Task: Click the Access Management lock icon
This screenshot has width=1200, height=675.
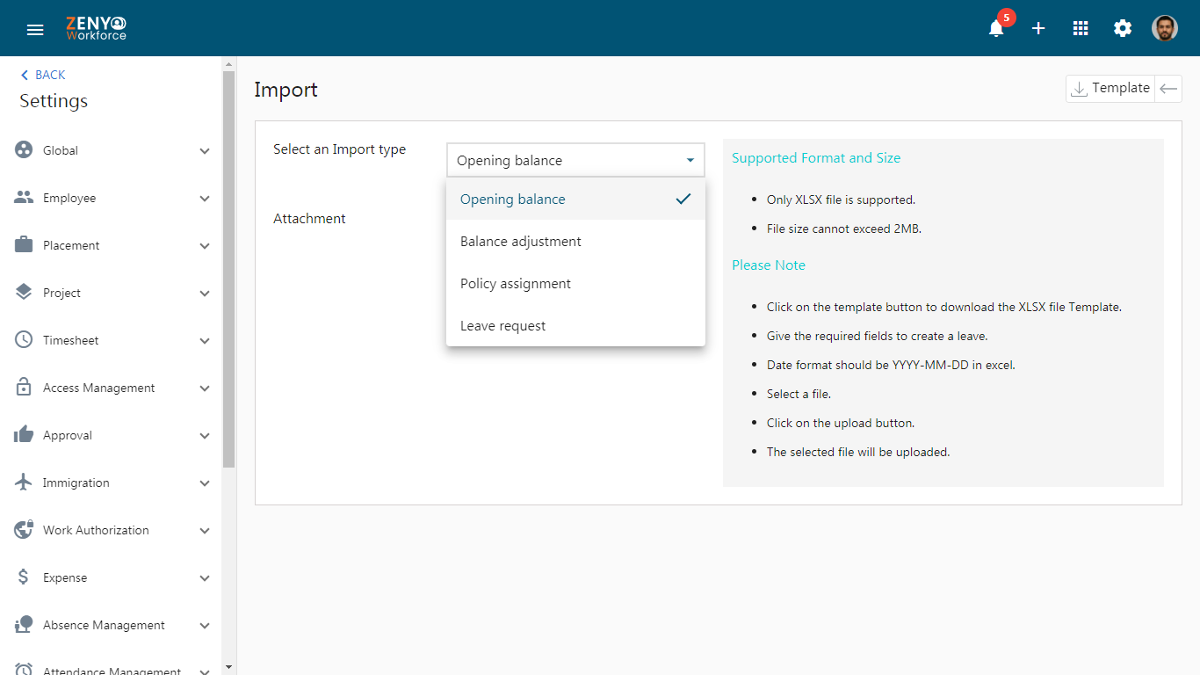Action: [24, 388]
